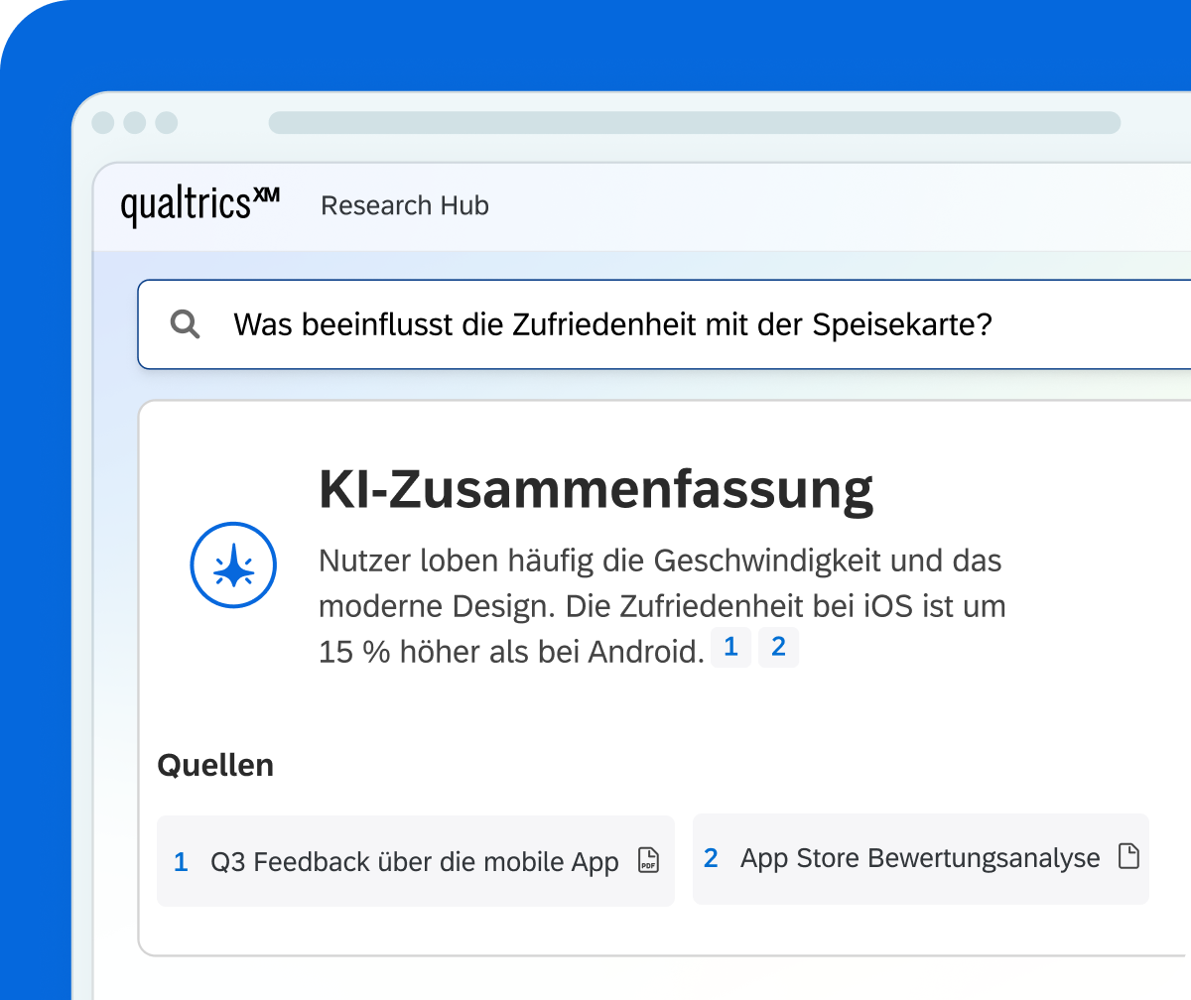Screen dimensions: 1191x1000
Task: Select the KI-Zusammenfassung heading
Action: point(596,489)
